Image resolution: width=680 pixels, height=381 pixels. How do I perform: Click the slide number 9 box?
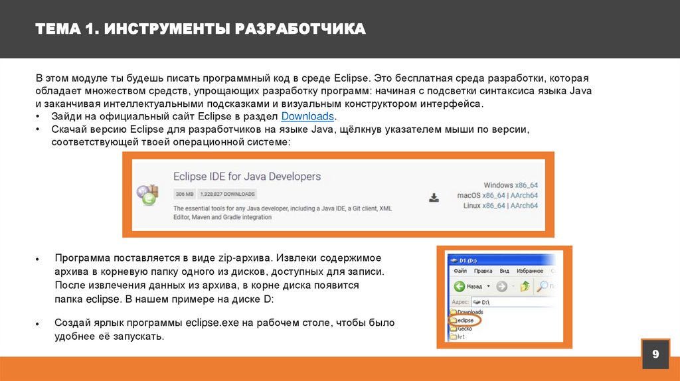click(x=655, y=354)
